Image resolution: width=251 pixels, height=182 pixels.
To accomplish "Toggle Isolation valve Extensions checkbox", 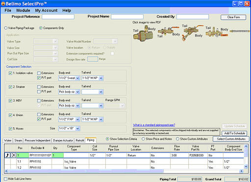I will pos(39,73).
